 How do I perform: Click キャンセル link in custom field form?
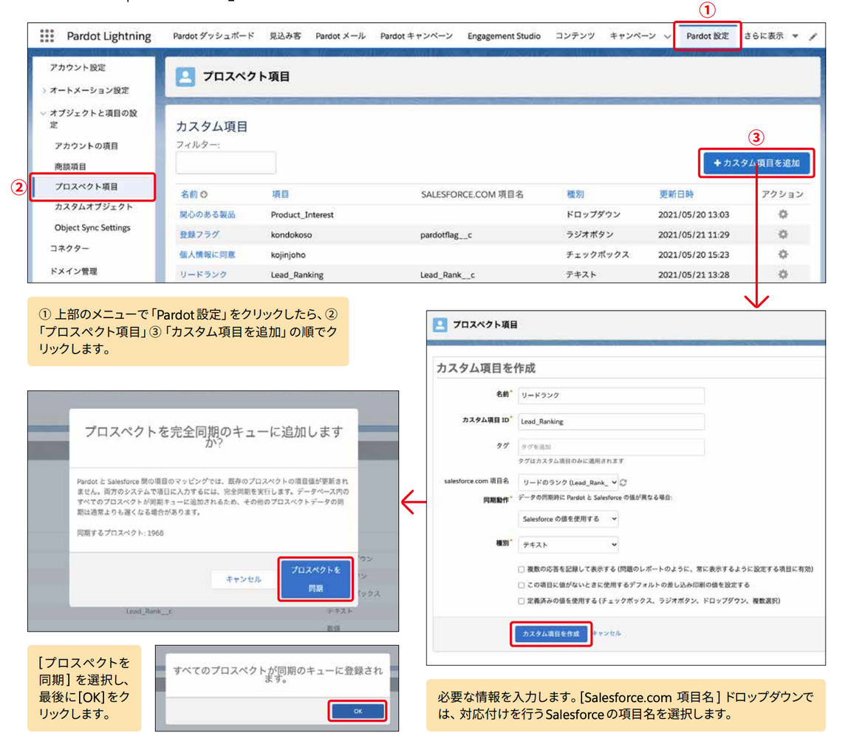[x=606, y=633]
